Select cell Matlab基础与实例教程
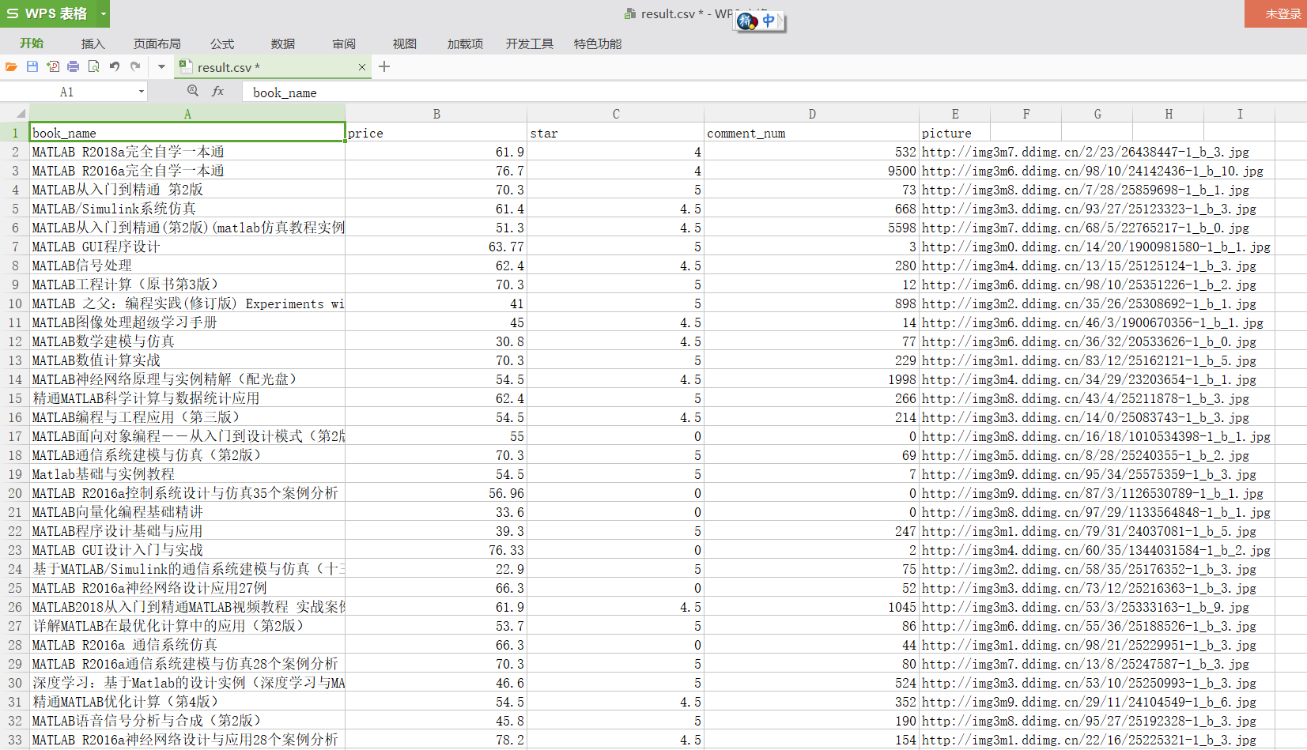Viewport: 1307px width, 750px height. [187, 474]
